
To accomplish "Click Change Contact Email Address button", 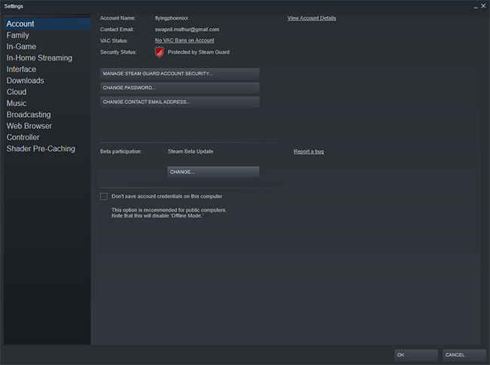I will point(179,102).
